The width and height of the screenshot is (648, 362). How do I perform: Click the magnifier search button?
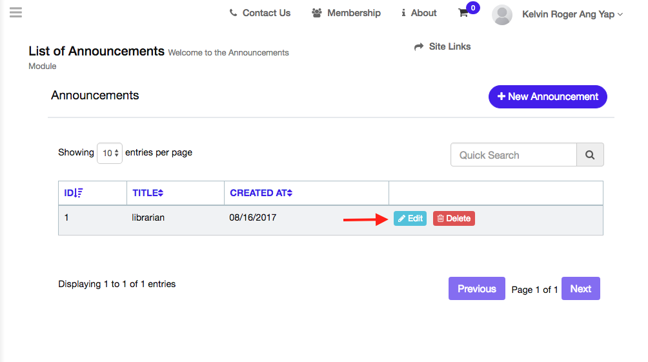pos(590,155)
